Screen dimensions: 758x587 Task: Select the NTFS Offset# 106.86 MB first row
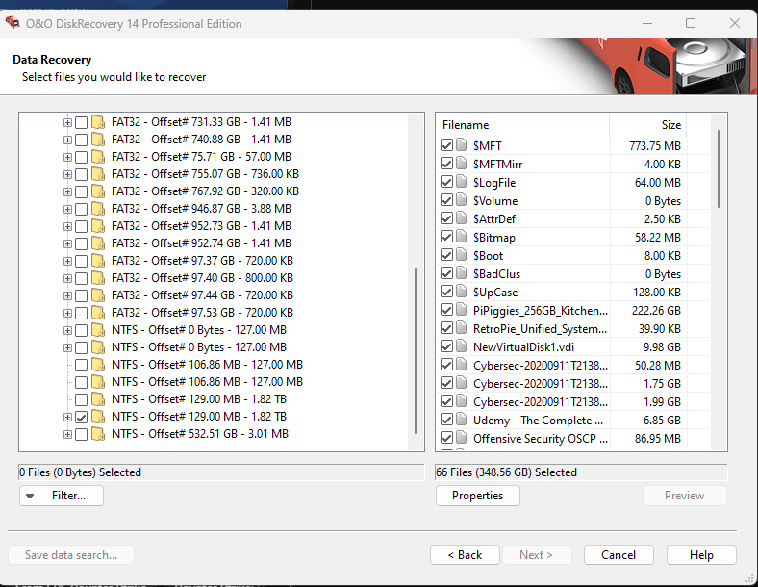[207, 365]
